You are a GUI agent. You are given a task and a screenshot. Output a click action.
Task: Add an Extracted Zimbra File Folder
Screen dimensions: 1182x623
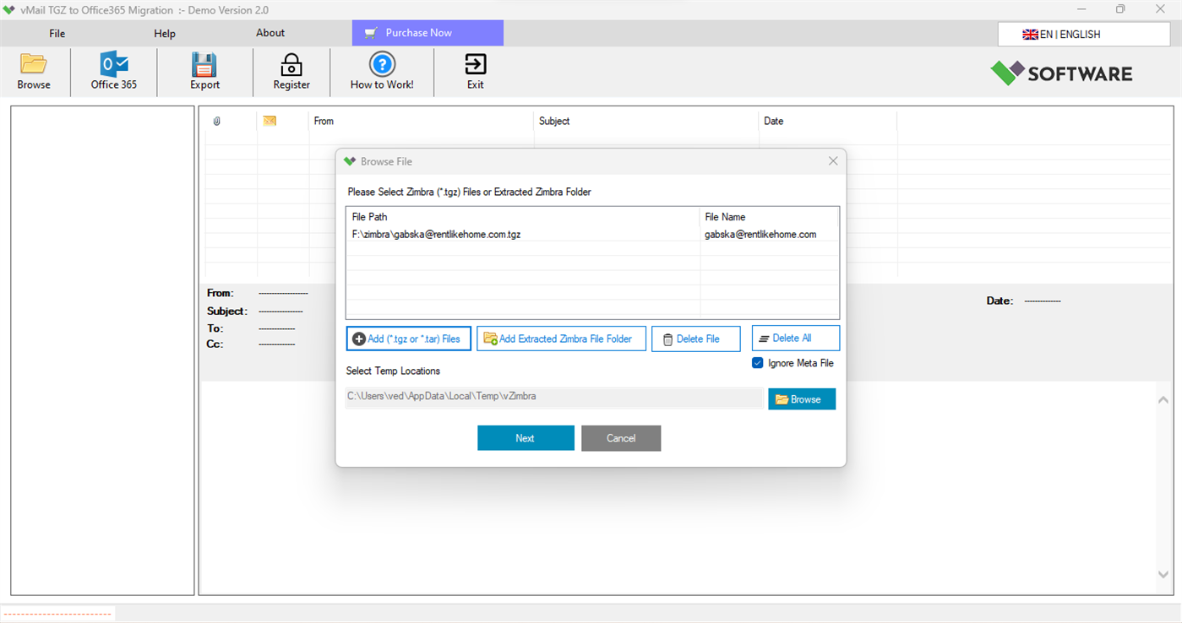tap(561, 338)
